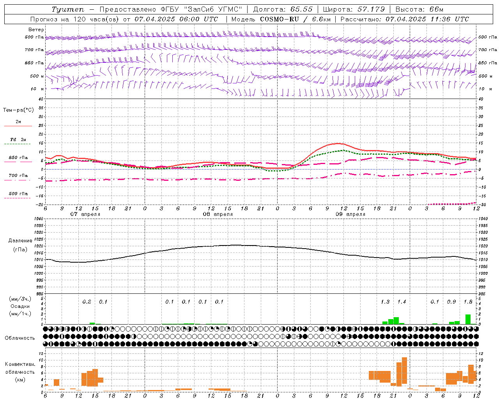Click the solid '2м' temperature legend line
The width and height of the screenshot is (499, 399).
pyautogui.click(x=18, y=126)
